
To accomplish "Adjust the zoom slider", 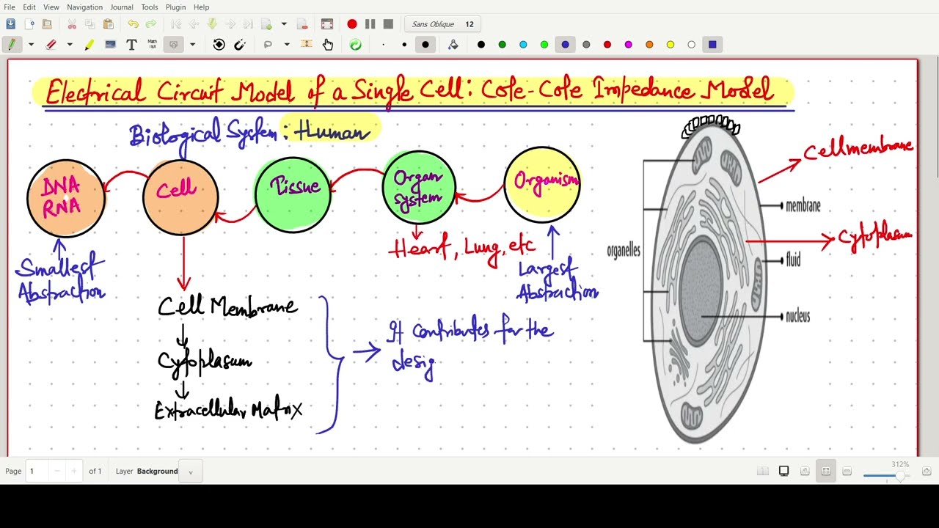I will pos(886,476).
